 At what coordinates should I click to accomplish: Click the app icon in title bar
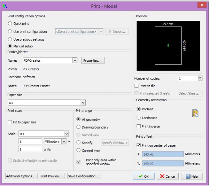coord(5,6)
